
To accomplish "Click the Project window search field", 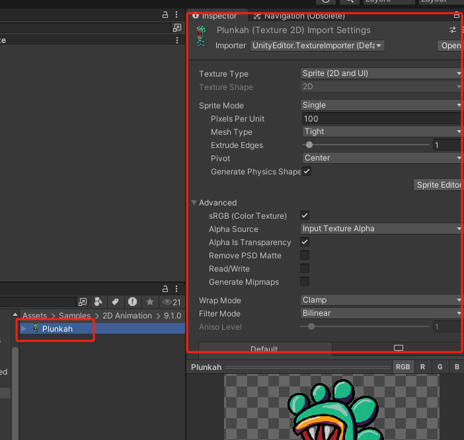I will coord(38,302).
